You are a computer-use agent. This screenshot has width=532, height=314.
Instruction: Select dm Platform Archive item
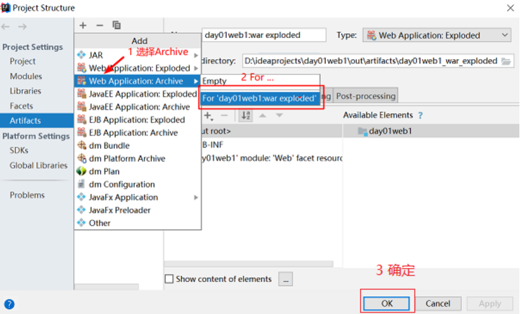pyautogui.click(x=137, y=159)
